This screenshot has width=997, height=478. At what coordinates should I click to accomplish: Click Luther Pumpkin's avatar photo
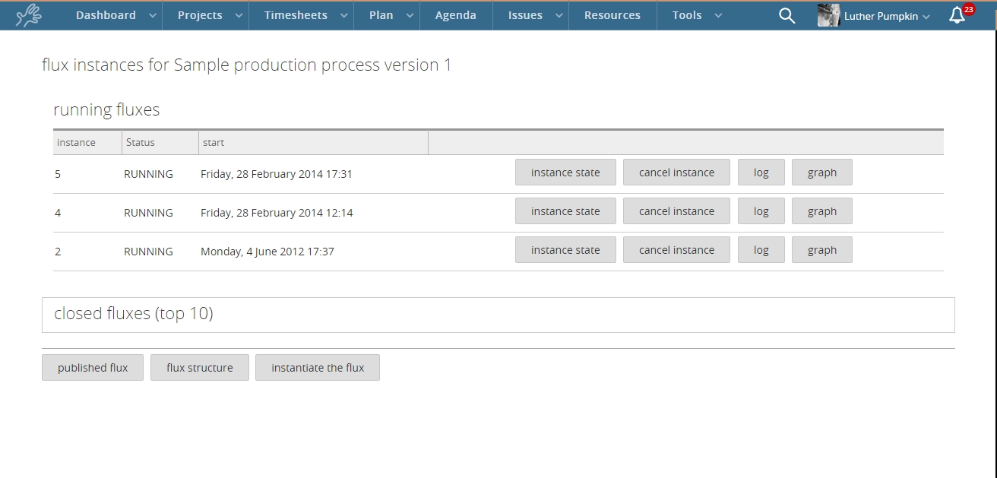coord(828,15)
